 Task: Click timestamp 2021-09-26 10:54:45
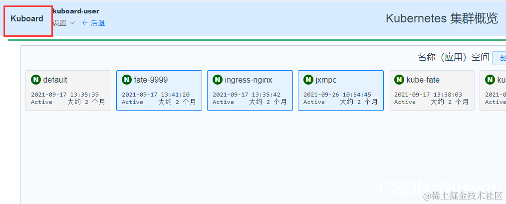(x=337, y=95)
